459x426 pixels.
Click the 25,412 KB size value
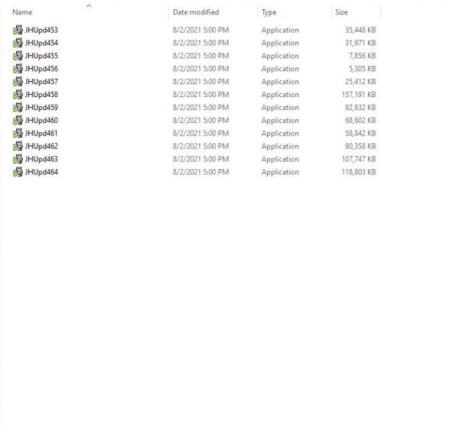pos(360,81)
